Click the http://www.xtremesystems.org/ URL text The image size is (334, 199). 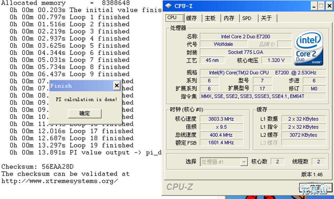[60, 181]
